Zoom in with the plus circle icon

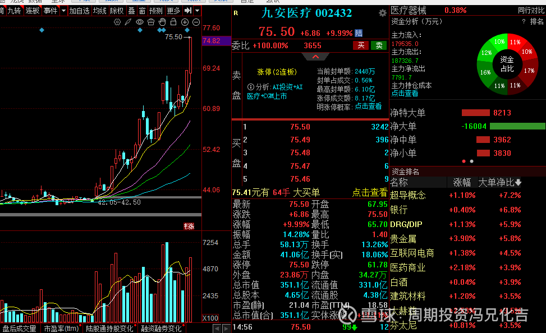pyautogui.click(x=185, y=22)
